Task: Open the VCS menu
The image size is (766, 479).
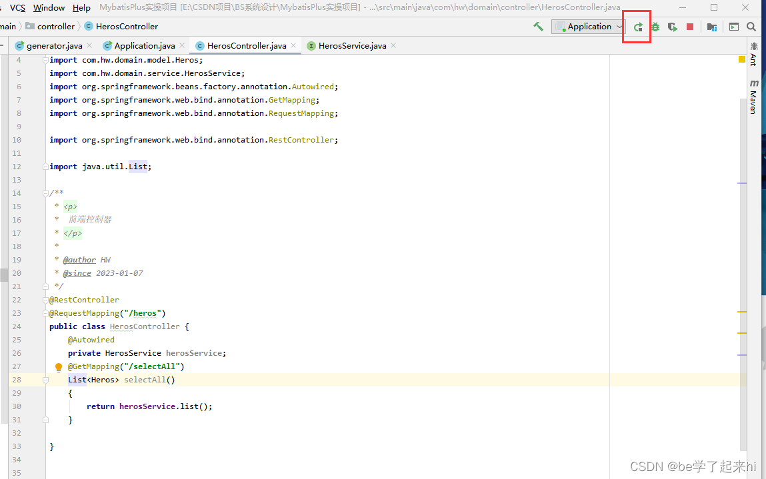Action: pyautogui.click(x=17, y=8)
